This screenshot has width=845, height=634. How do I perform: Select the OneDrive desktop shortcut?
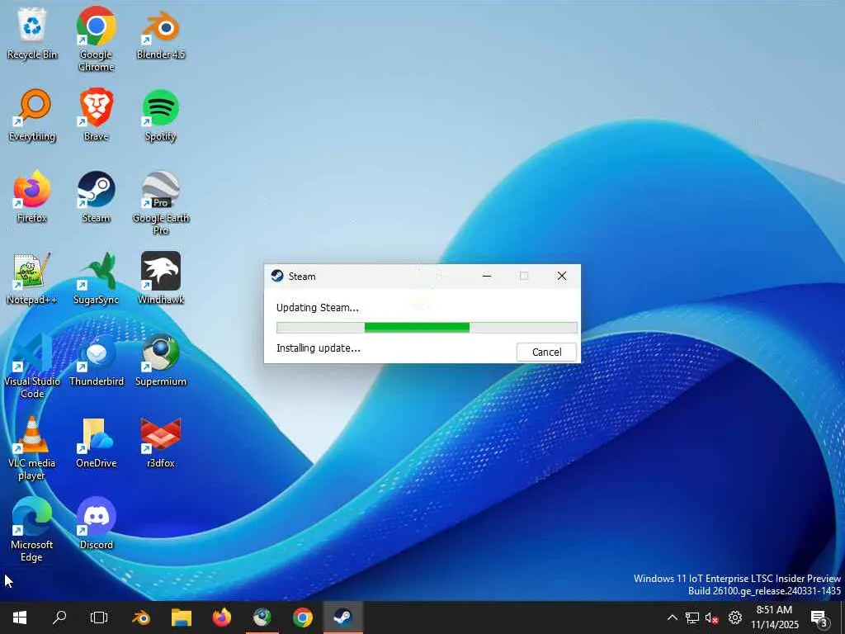96,442
